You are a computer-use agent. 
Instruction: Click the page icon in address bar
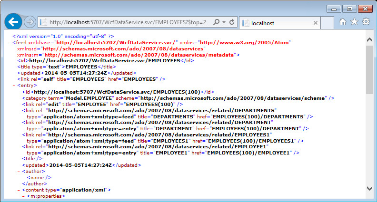click(43, 22)
